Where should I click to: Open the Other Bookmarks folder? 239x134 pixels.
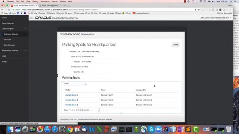coord(224,13)
